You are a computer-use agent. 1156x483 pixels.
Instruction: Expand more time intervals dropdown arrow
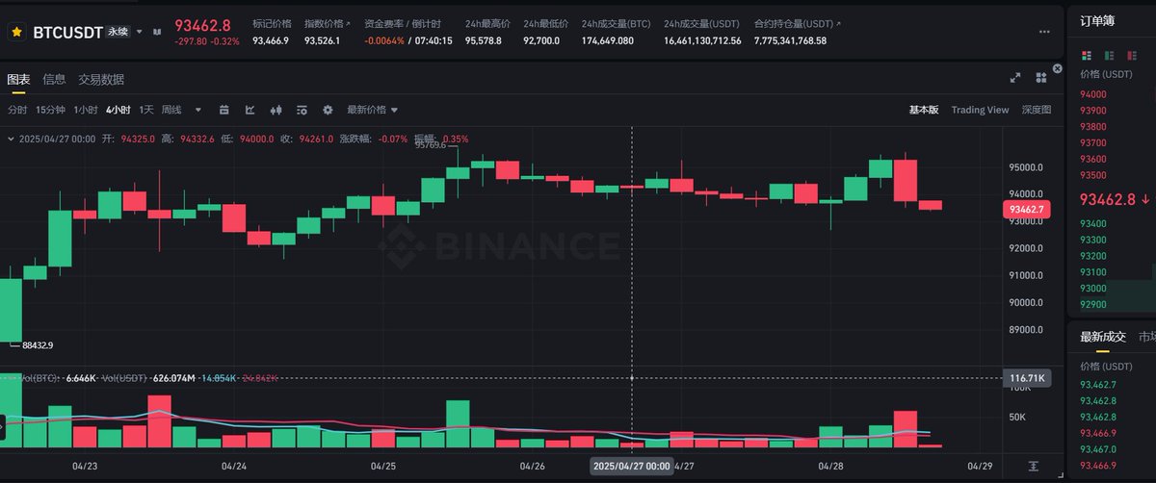click(x=198, y=110)
